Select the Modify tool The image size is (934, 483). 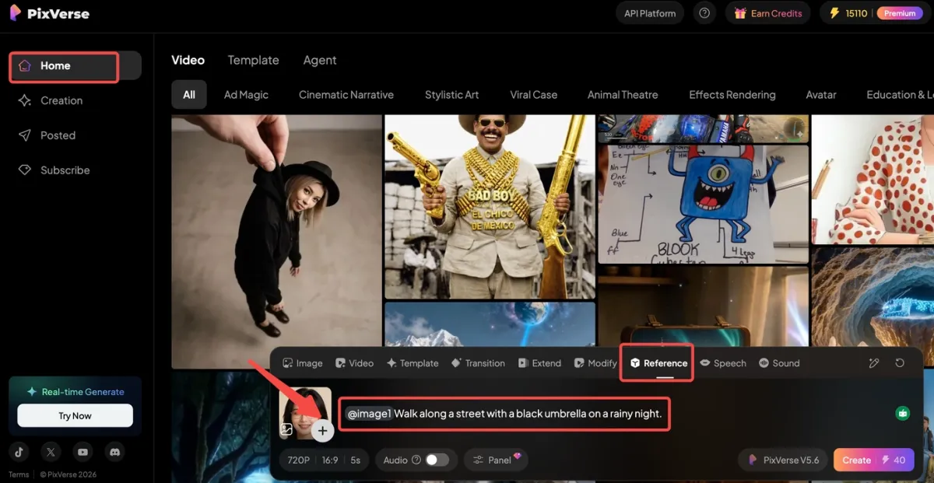click(595, 362)
